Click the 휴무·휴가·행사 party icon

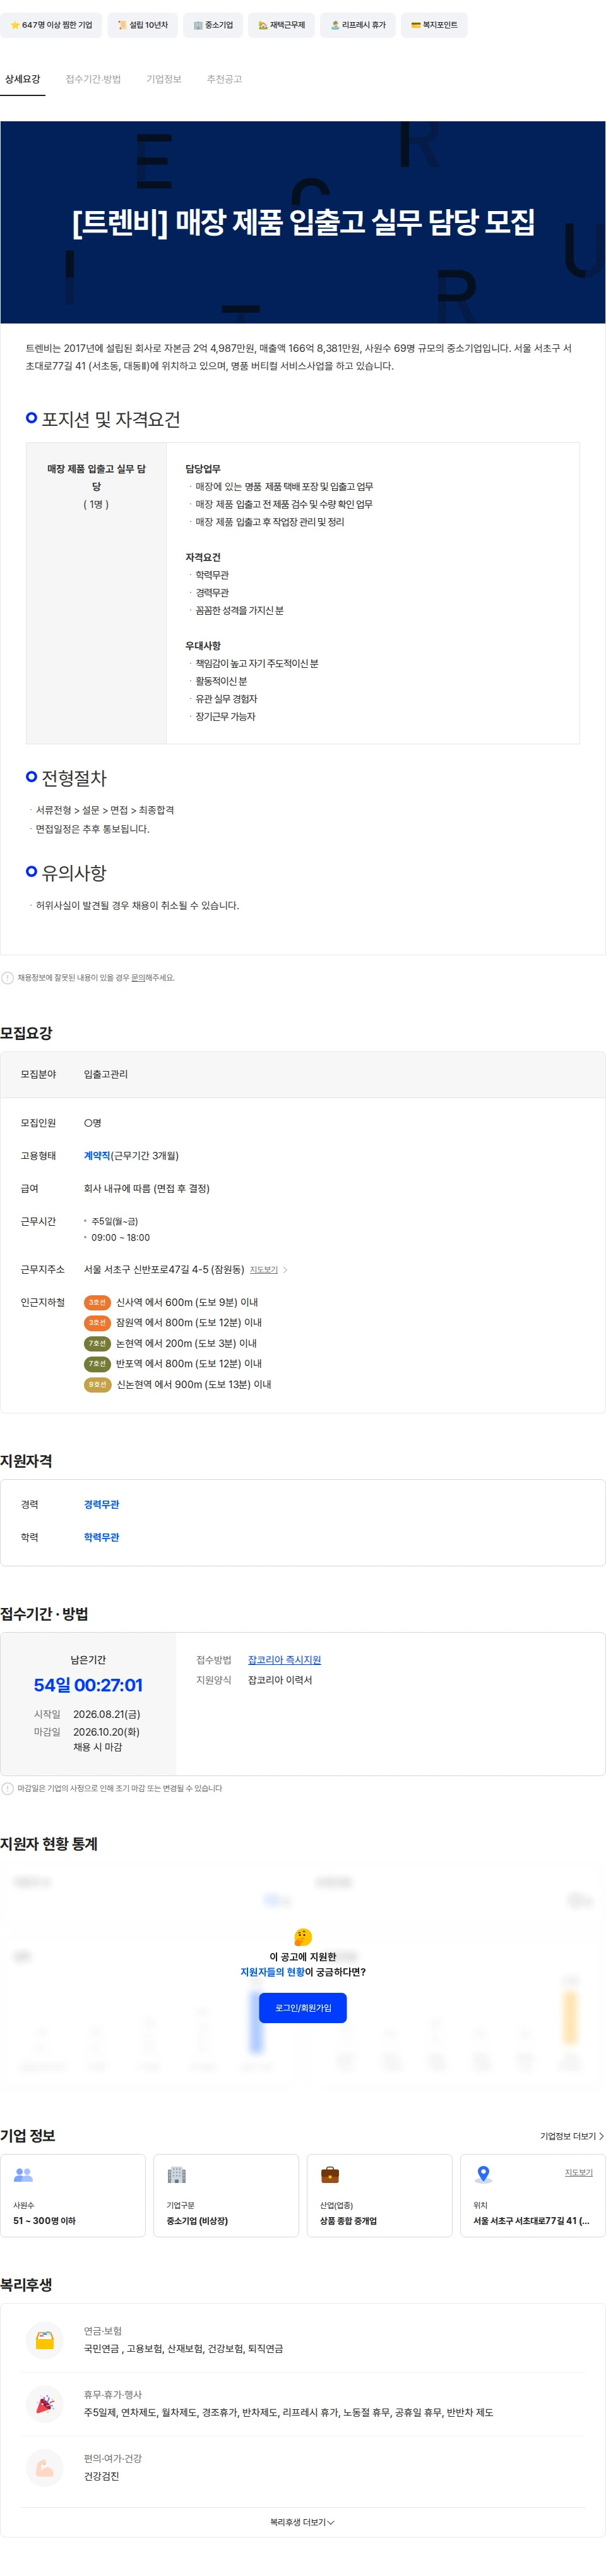pos(45,2404)
